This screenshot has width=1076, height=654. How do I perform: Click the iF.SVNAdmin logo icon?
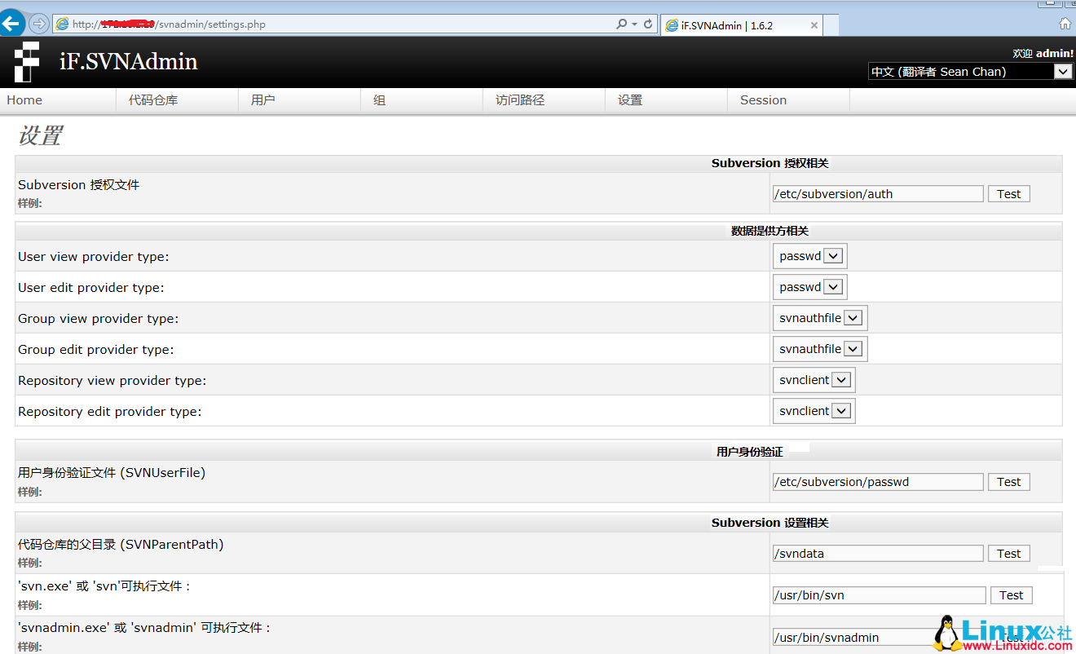tap(26, 61)
